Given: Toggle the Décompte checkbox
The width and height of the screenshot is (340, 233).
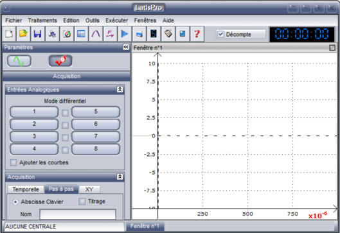Looking at the screenshot, I should pos(220,34).
